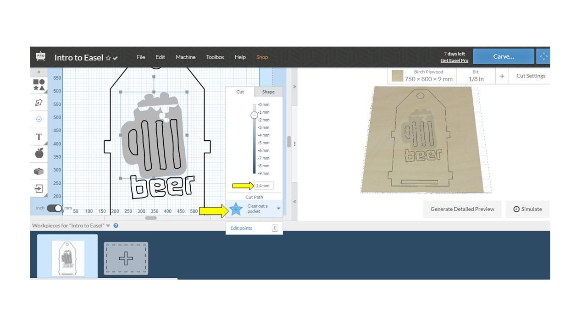587x330 pixels.
Task: Open the Edit menu
Action: (160, 57)
